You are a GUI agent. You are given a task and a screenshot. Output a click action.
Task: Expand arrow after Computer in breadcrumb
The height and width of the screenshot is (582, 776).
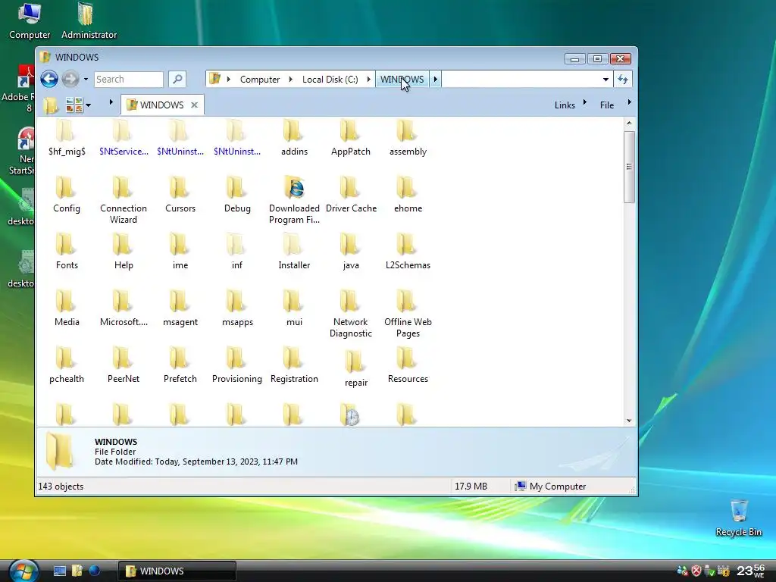pos(290,79)
